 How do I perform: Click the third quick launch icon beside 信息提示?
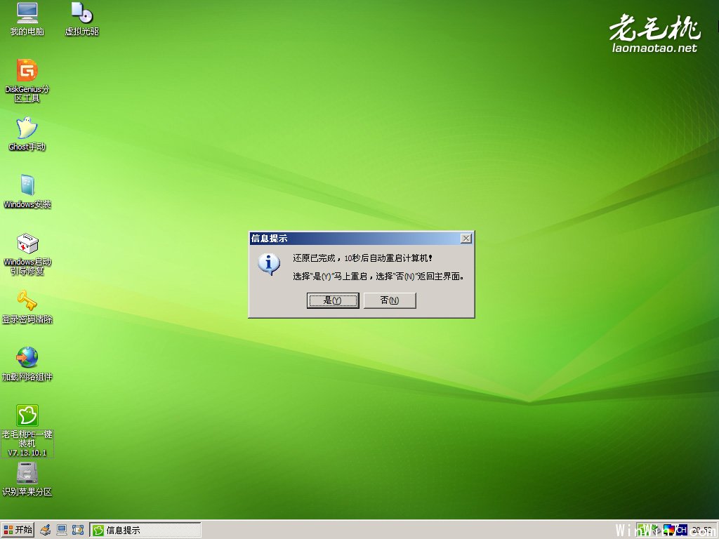tap(78, 530)
